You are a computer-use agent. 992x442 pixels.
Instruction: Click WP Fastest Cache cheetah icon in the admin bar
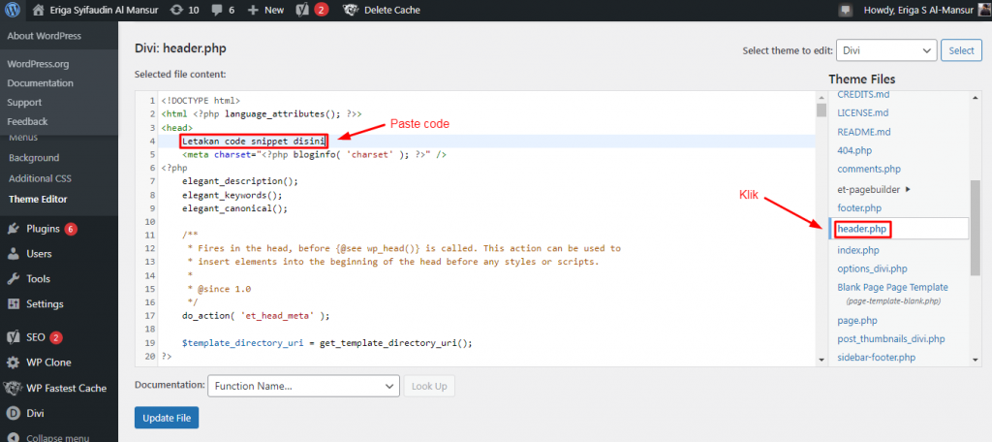pos(350,10)
